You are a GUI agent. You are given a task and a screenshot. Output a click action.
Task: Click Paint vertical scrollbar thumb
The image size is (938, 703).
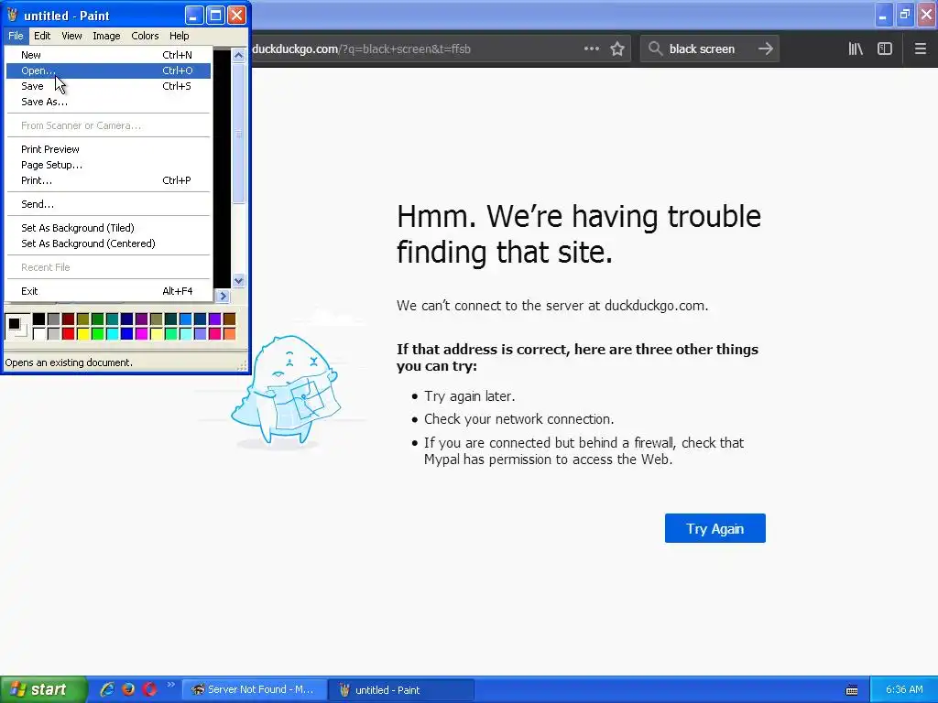(239, 133)
